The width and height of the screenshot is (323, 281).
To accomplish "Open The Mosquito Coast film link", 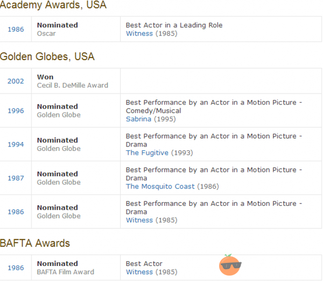I will 160,186.
